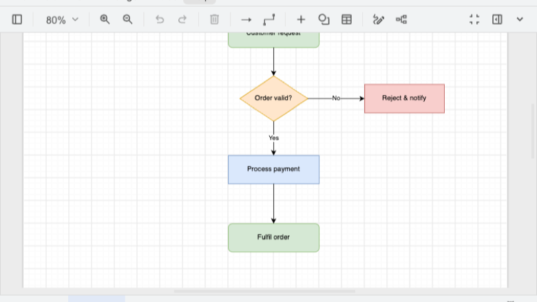This screenshot has height=302, width=537.
Task: Toggle the format panel on the right
Action: click(x=497, y=19)
